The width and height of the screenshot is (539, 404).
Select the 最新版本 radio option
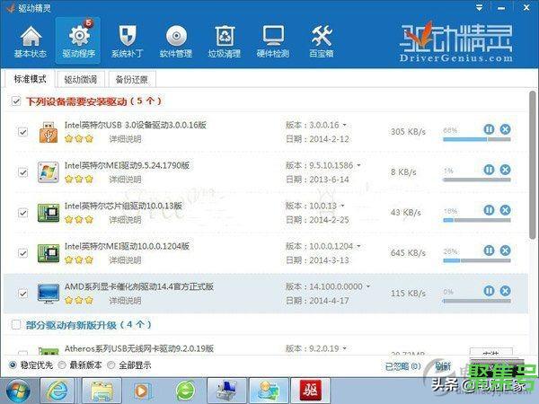point(62,366)
